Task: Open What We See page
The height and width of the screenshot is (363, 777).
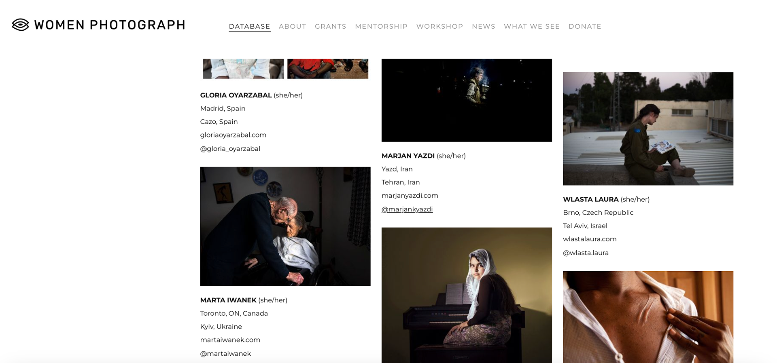Action: pos(532,26)
